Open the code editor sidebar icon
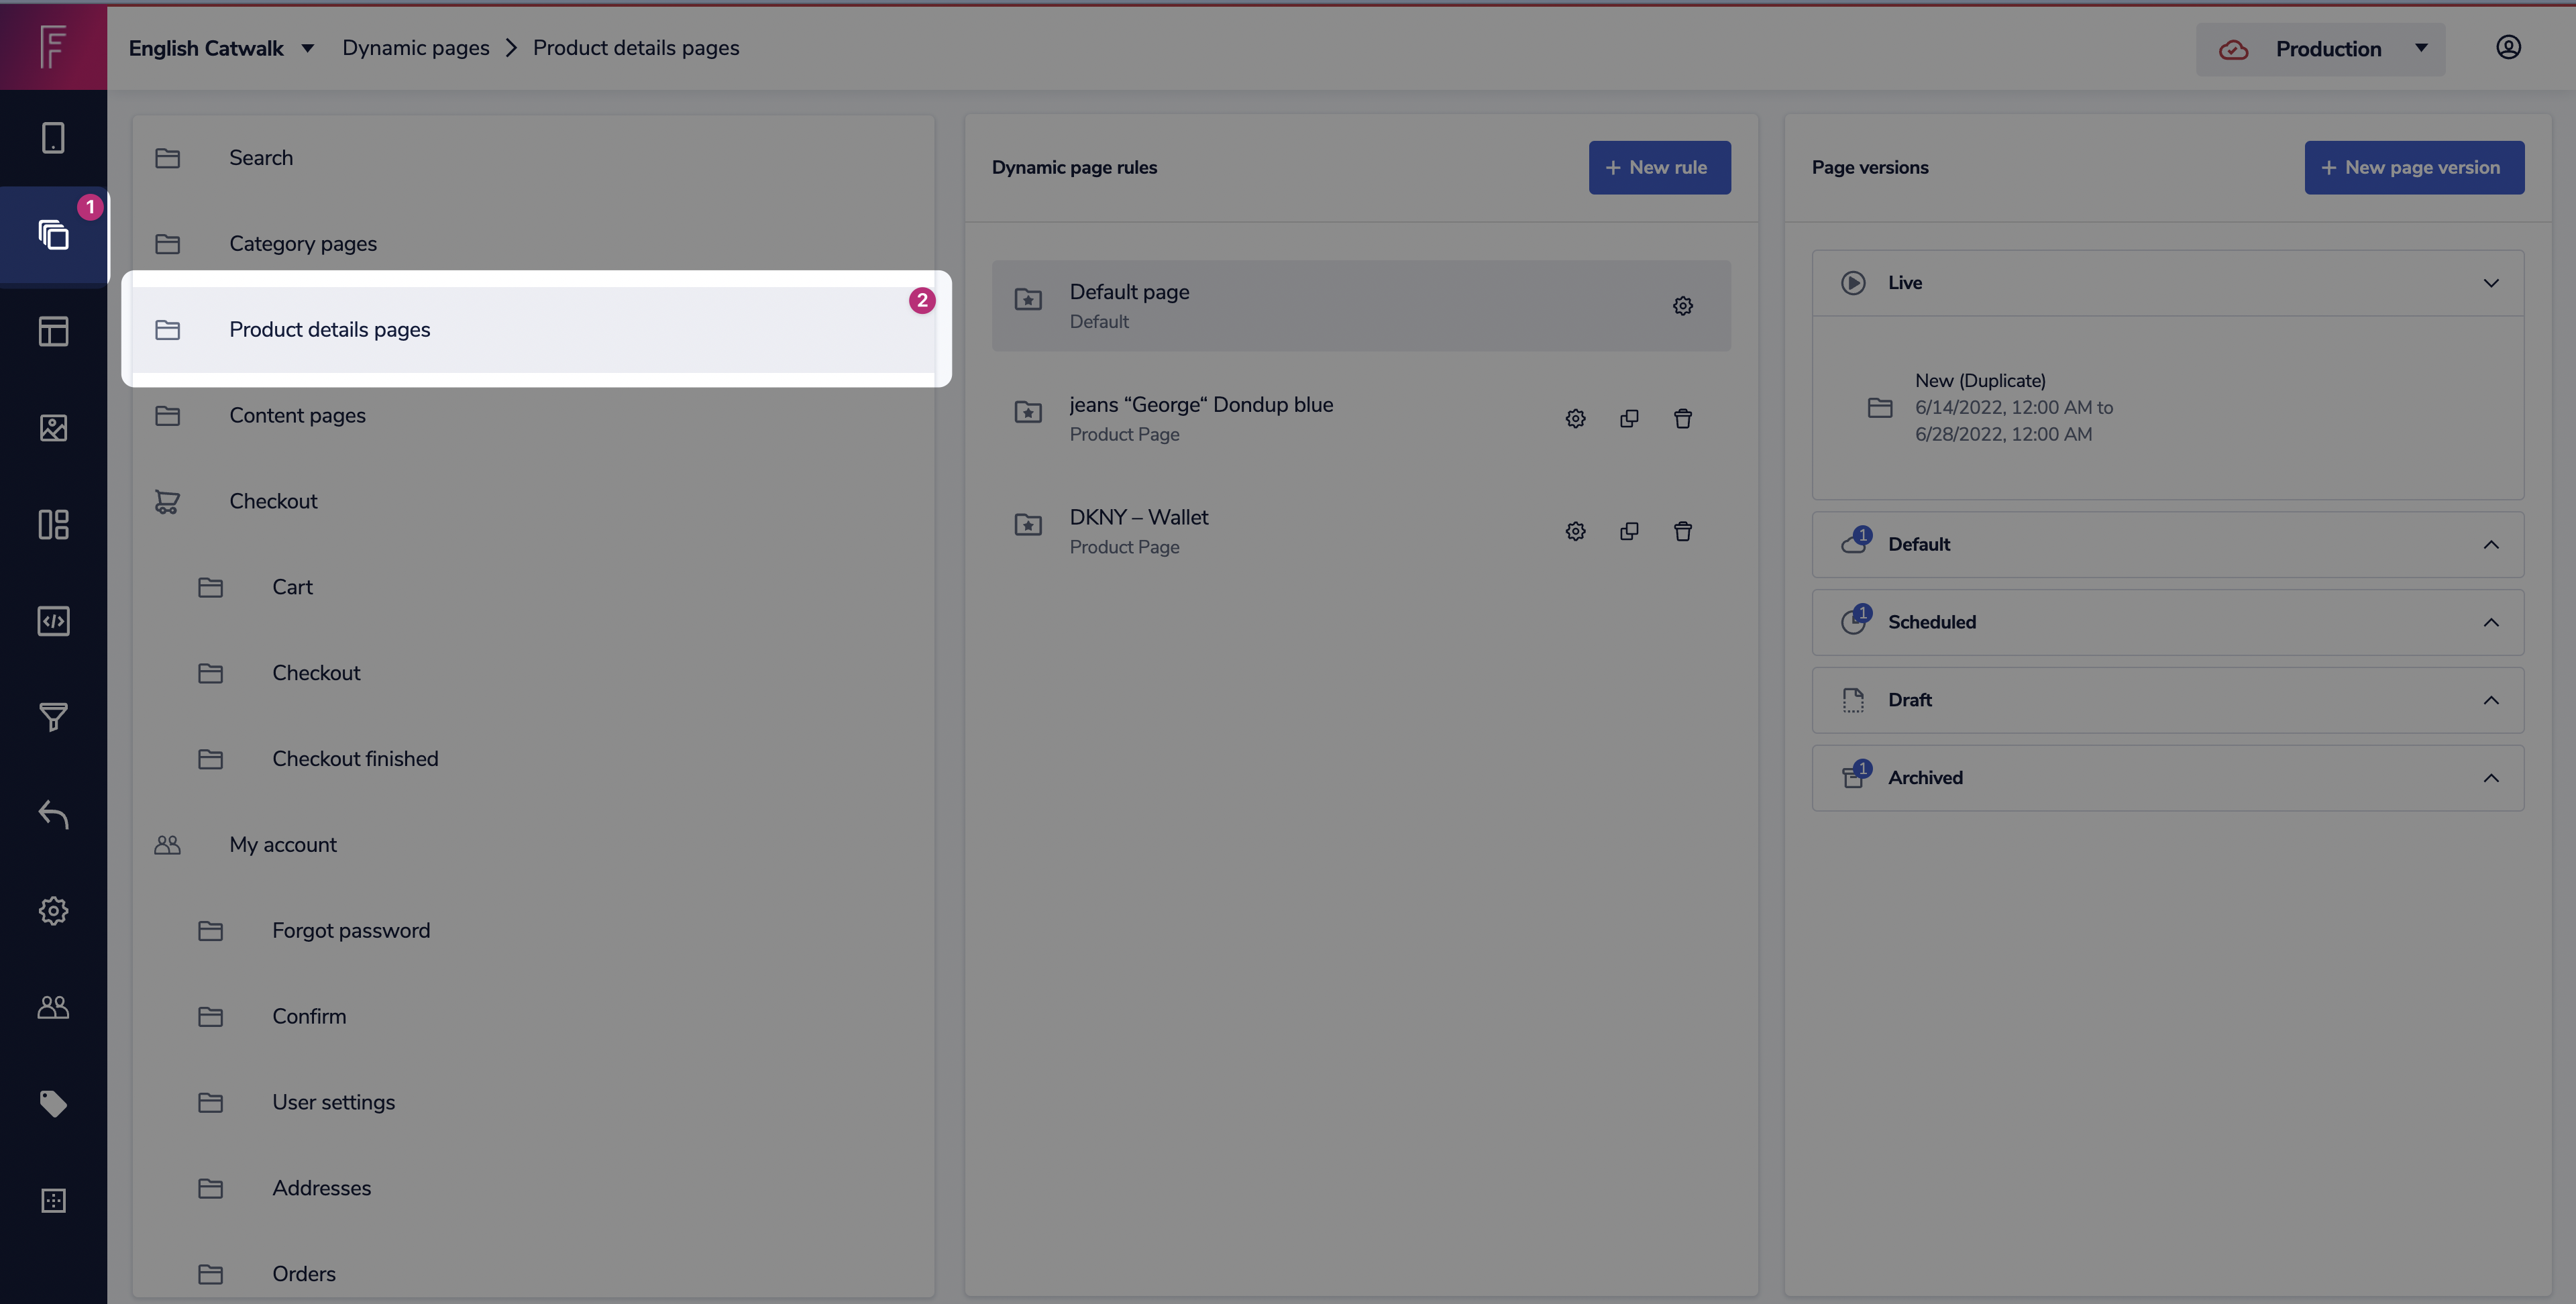This screenshot has width=2576, height=1304. [53, 621]
